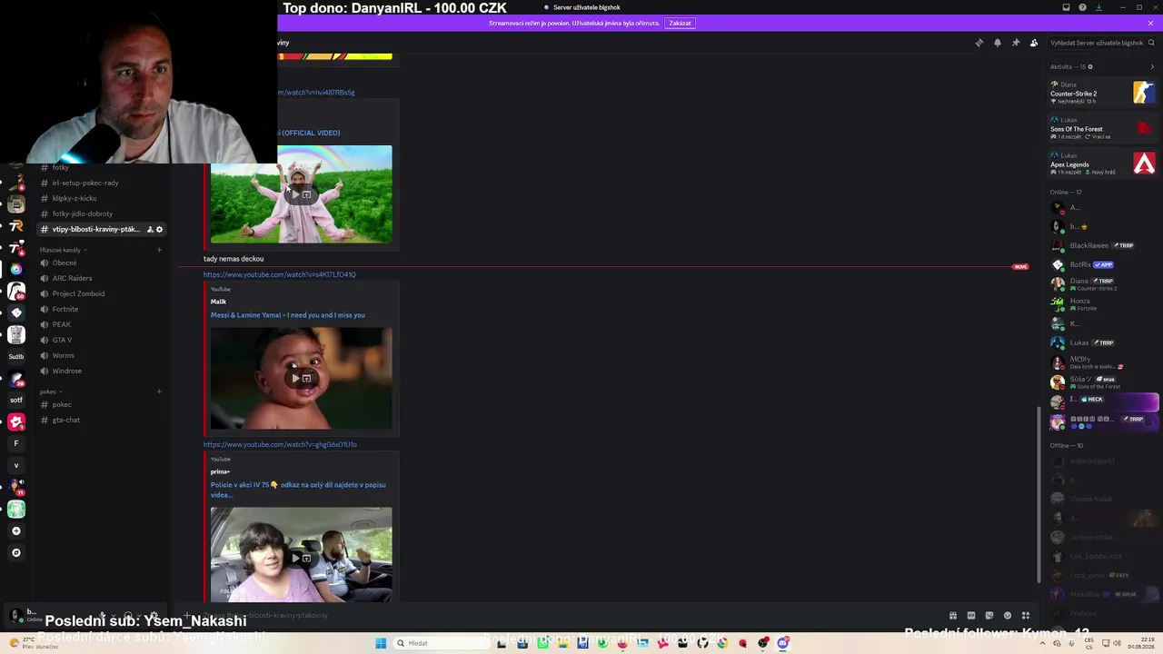Open Lukas member in online list
Image resolution: width=1163 pixels, height=654 pixels.
1102,342
